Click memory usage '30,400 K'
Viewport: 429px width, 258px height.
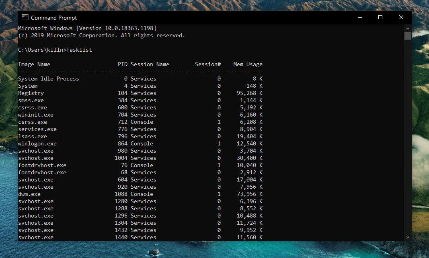pyautogui.click(x=250, y=158)
